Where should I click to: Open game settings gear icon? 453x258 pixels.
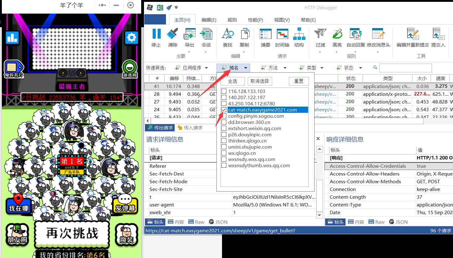click(131, 38)
